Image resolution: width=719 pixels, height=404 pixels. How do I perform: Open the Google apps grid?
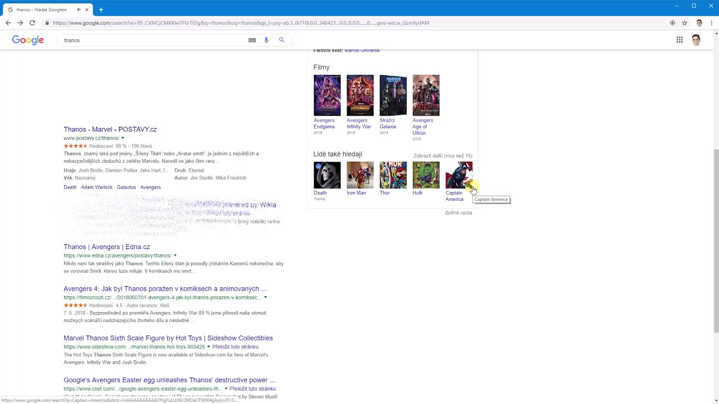(x=680, y=40)
